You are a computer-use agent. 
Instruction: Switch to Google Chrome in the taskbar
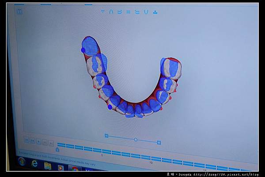(75, 169)
